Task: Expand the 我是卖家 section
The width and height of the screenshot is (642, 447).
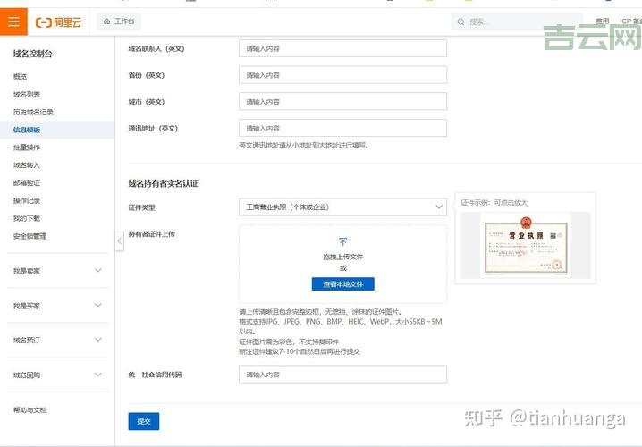Action: pos(57,271)
